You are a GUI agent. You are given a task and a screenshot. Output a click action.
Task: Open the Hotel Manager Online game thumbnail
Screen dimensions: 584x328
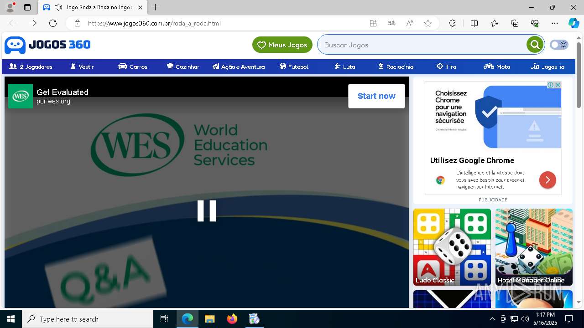pos(534,247)
